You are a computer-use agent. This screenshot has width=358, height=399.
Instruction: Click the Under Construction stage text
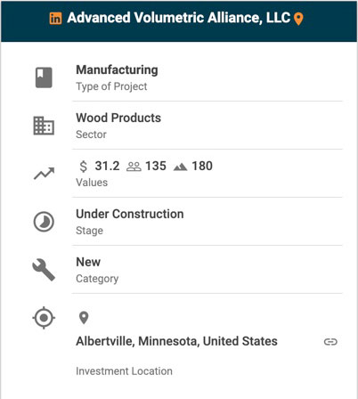[x=130, y=214]
